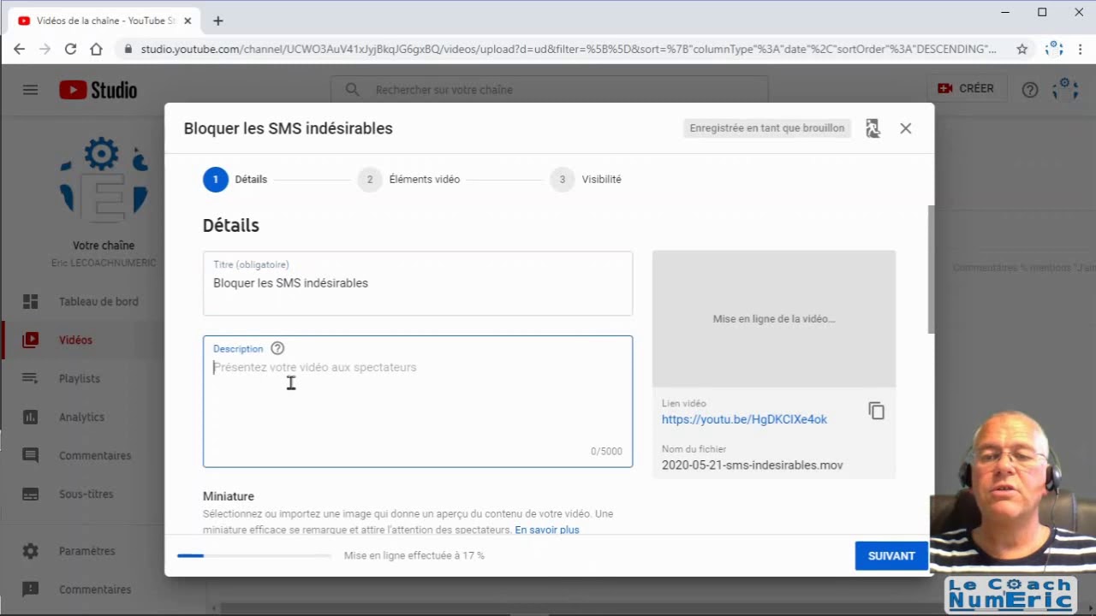
Task: Click the En savoir plus link
Action: tap(547, 530)
